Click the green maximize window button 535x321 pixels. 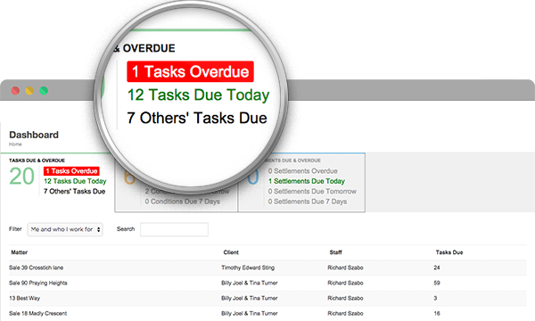44,91
